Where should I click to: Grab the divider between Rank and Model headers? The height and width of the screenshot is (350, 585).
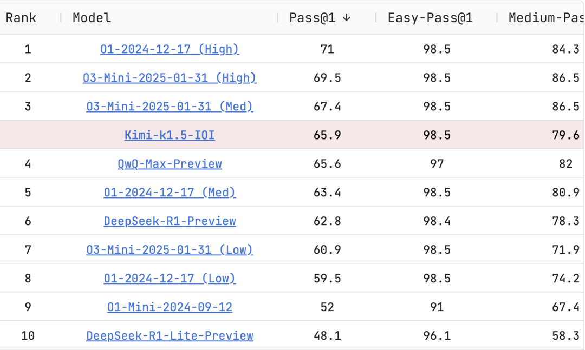pyautogui.click(x=61, y=18)
